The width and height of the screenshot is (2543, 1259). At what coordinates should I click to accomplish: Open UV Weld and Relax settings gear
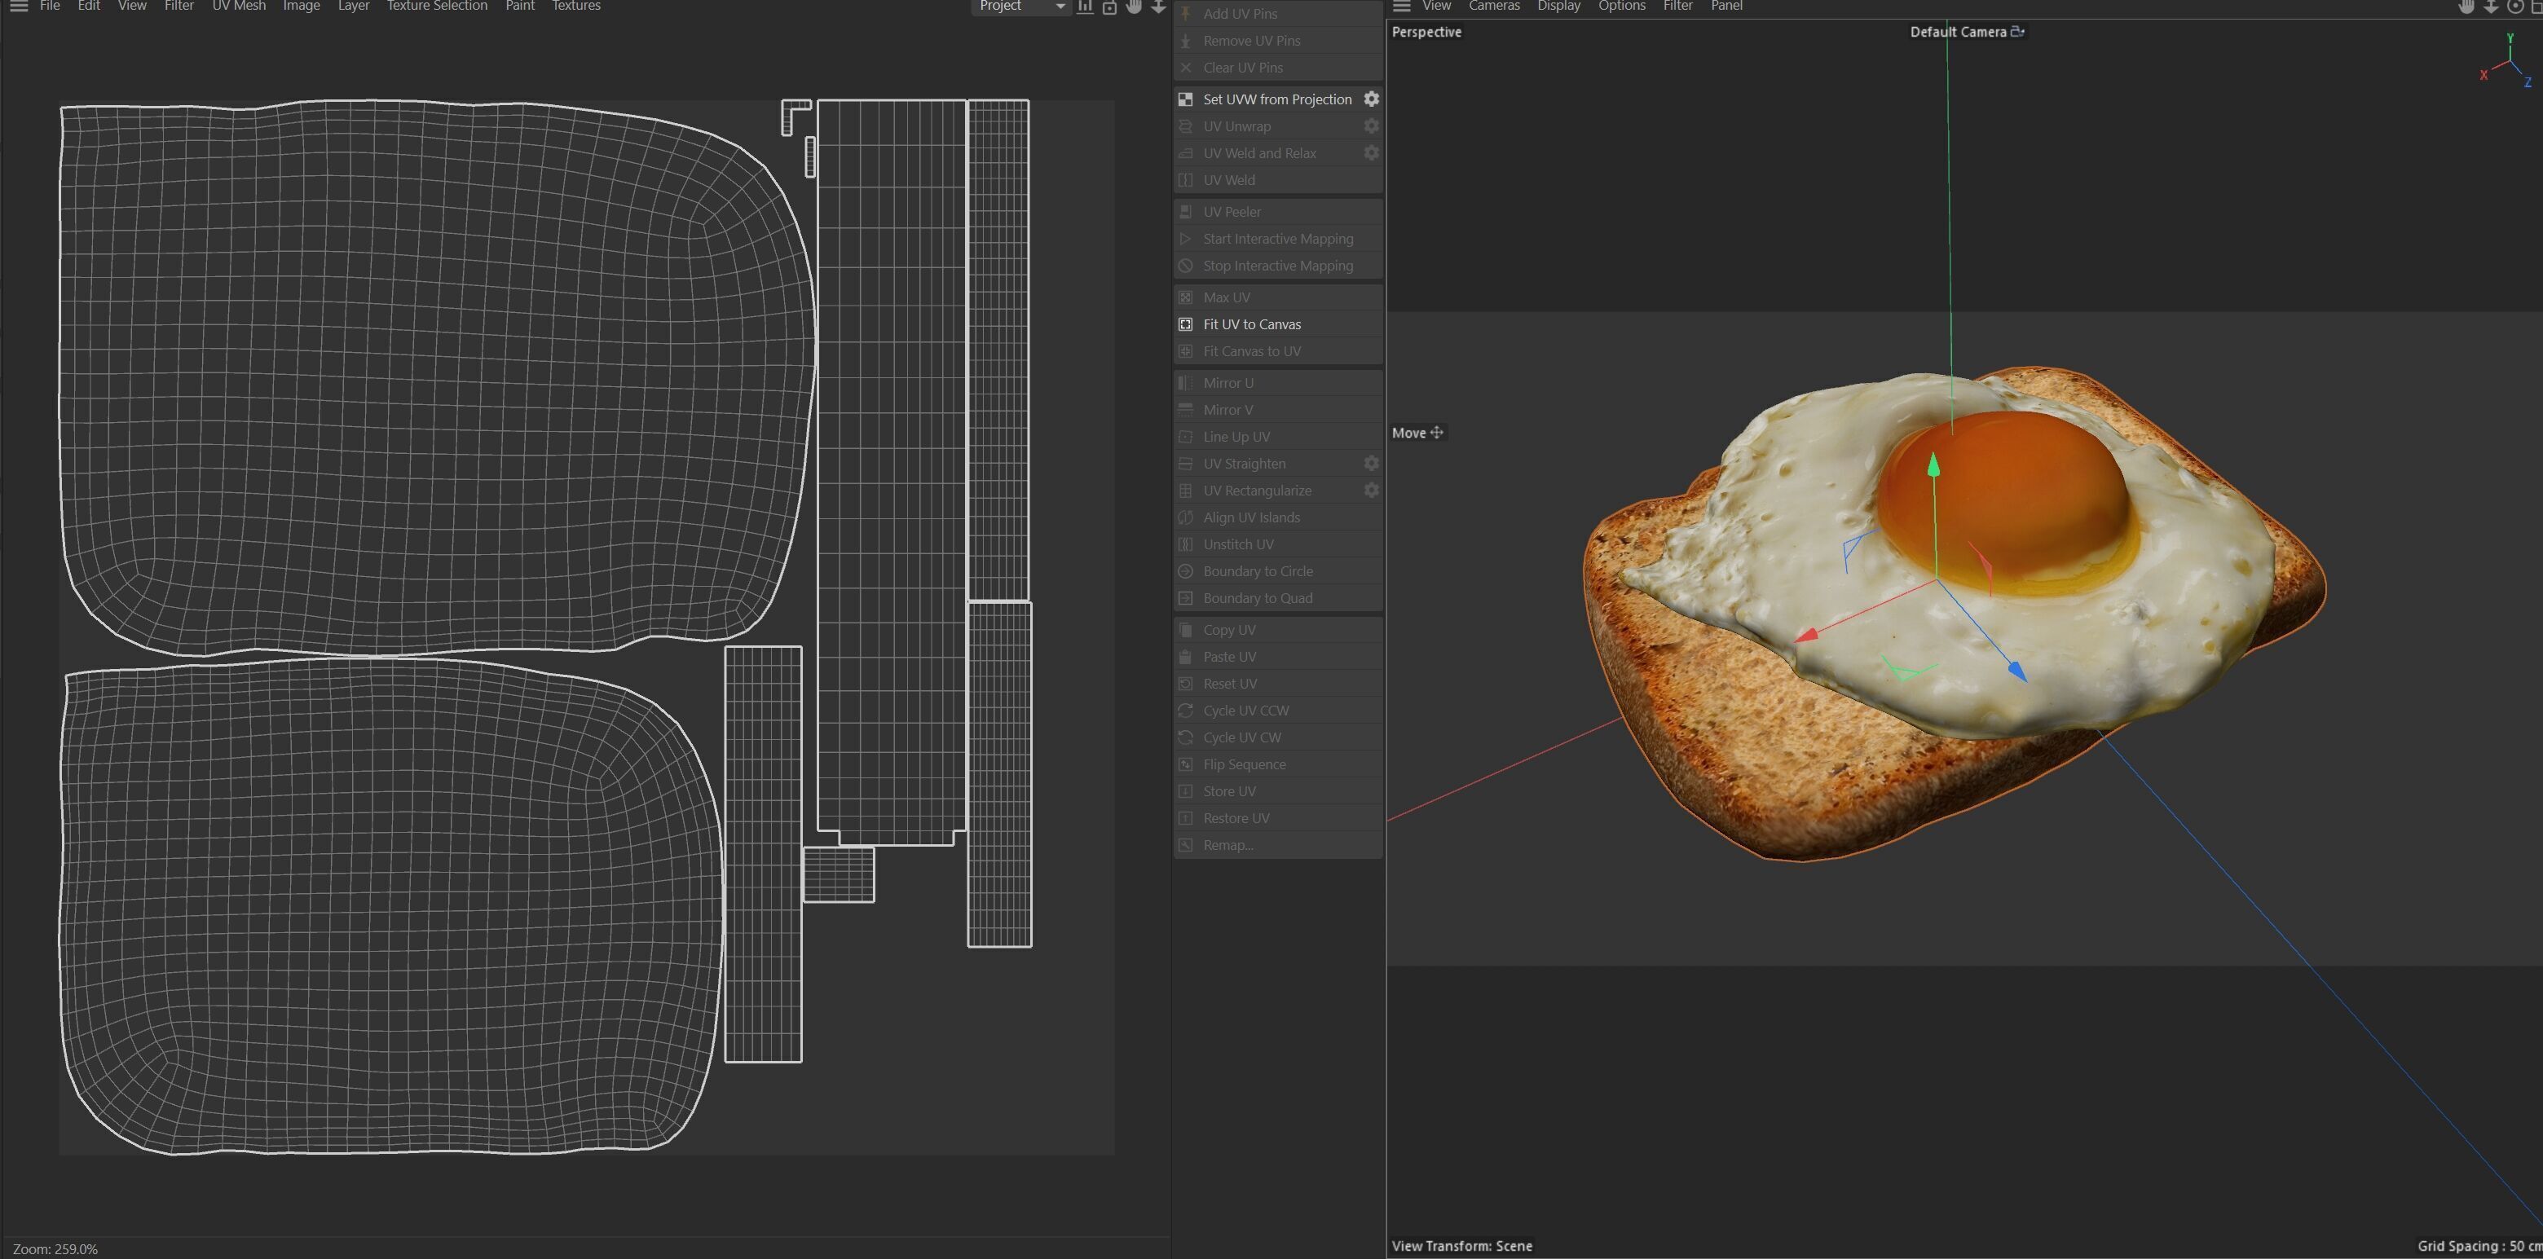click(x=1371, y=153)
